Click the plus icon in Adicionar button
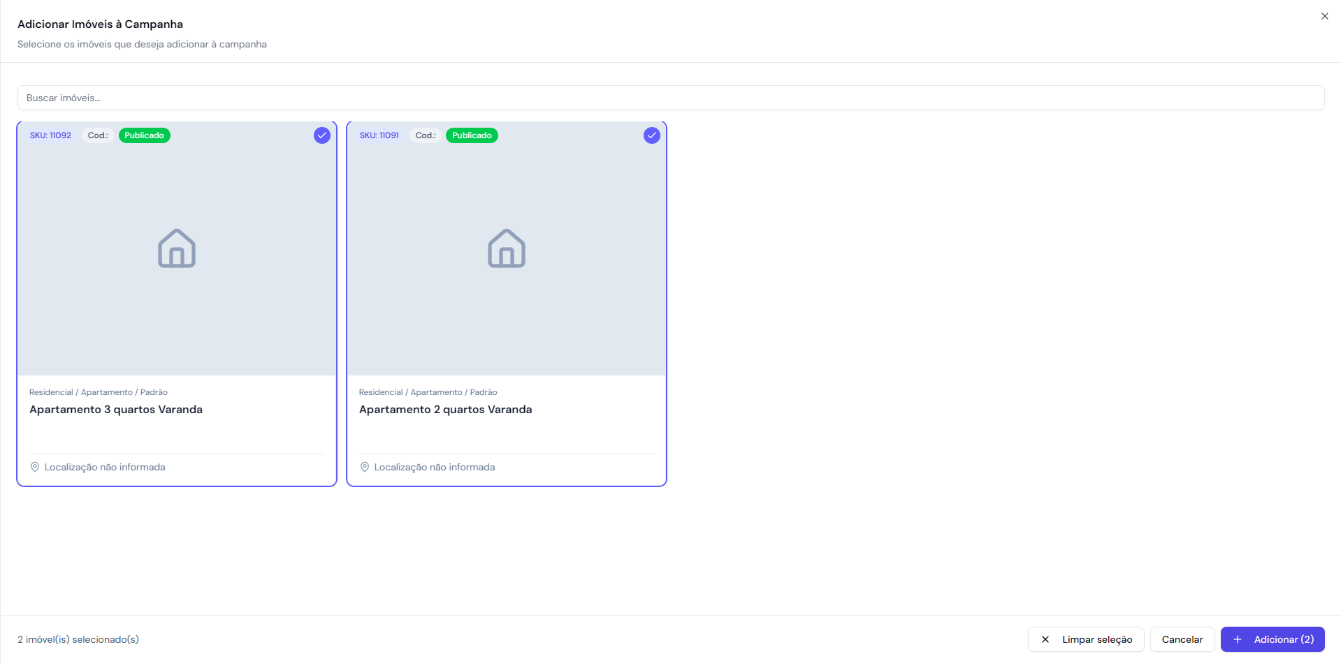This screenshot has width=1341, height=663. click(x=1238, y=639)
